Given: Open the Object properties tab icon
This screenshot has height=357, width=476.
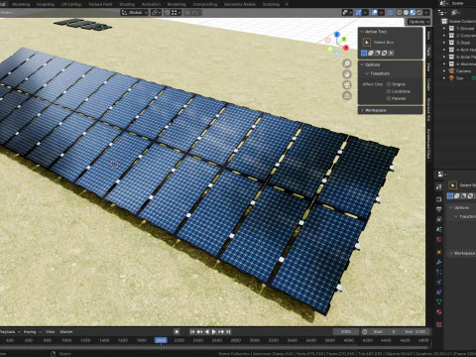Looking at the screenshot, I should point(439,252).
